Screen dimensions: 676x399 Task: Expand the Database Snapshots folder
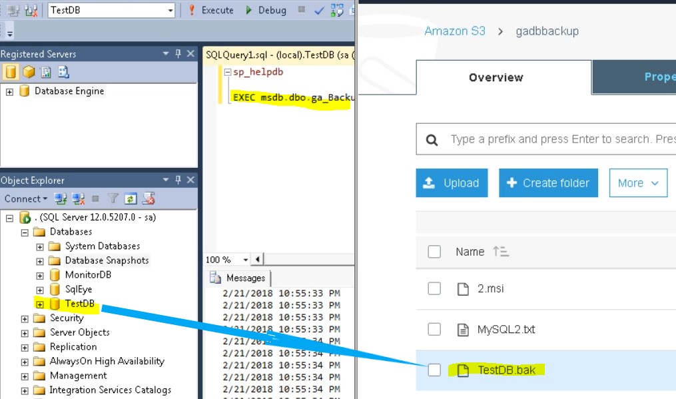(x=40, y=261)
